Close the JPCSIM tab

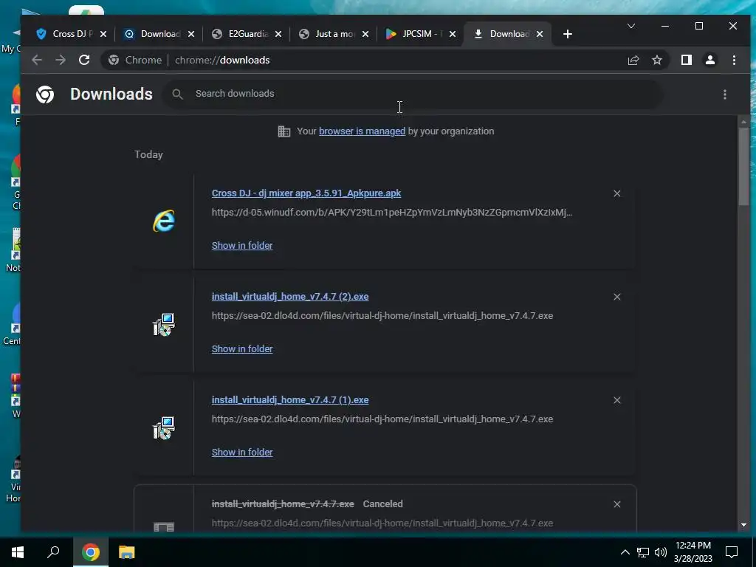(453, 34)
